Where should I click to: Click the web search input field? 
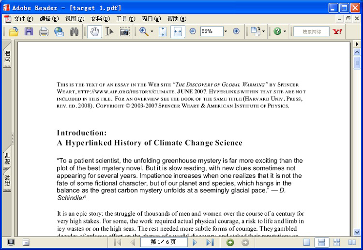pyautogui.click(x=311, y=31)
